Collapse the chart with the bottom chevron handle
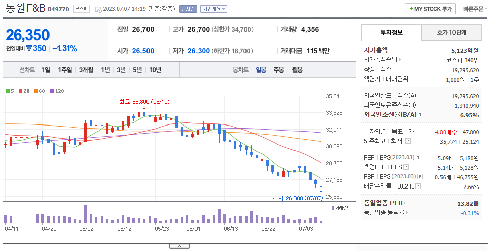Viewport: 491px width, 251px height. 179,246
